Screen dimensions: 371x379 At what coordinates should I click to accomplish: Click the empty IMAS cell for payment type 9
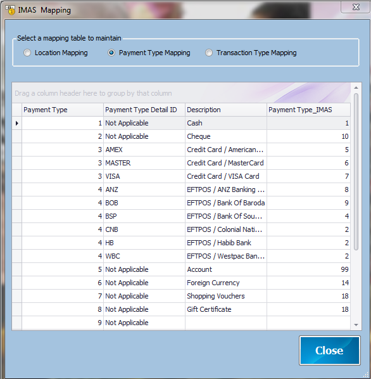(308, 323)
